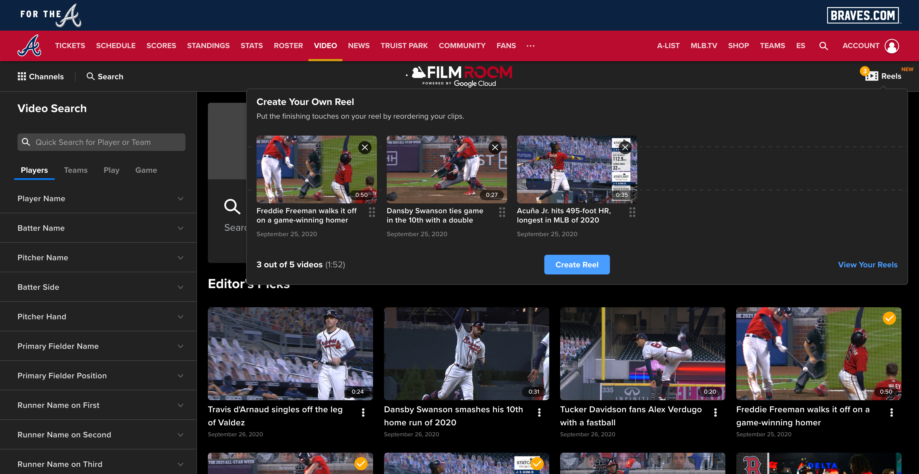Image resolution: width=919 pixels, height=474 pixels.
Task: Uncheck the All-Star Week thumbnail checkmark
Action: tap(361, 463)
